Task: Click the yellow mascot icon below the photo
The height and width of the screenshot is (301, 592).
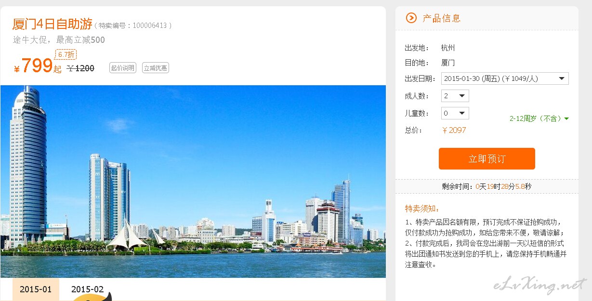Action: tap(92, 297)
